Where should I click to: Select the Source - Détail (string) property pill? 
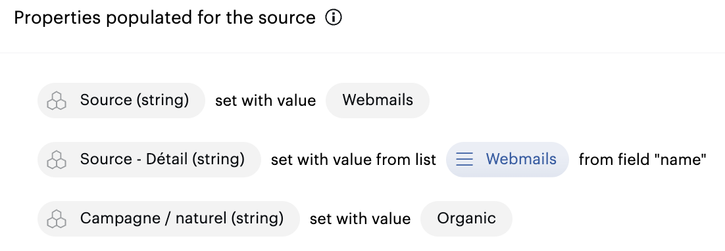point(149,160)
